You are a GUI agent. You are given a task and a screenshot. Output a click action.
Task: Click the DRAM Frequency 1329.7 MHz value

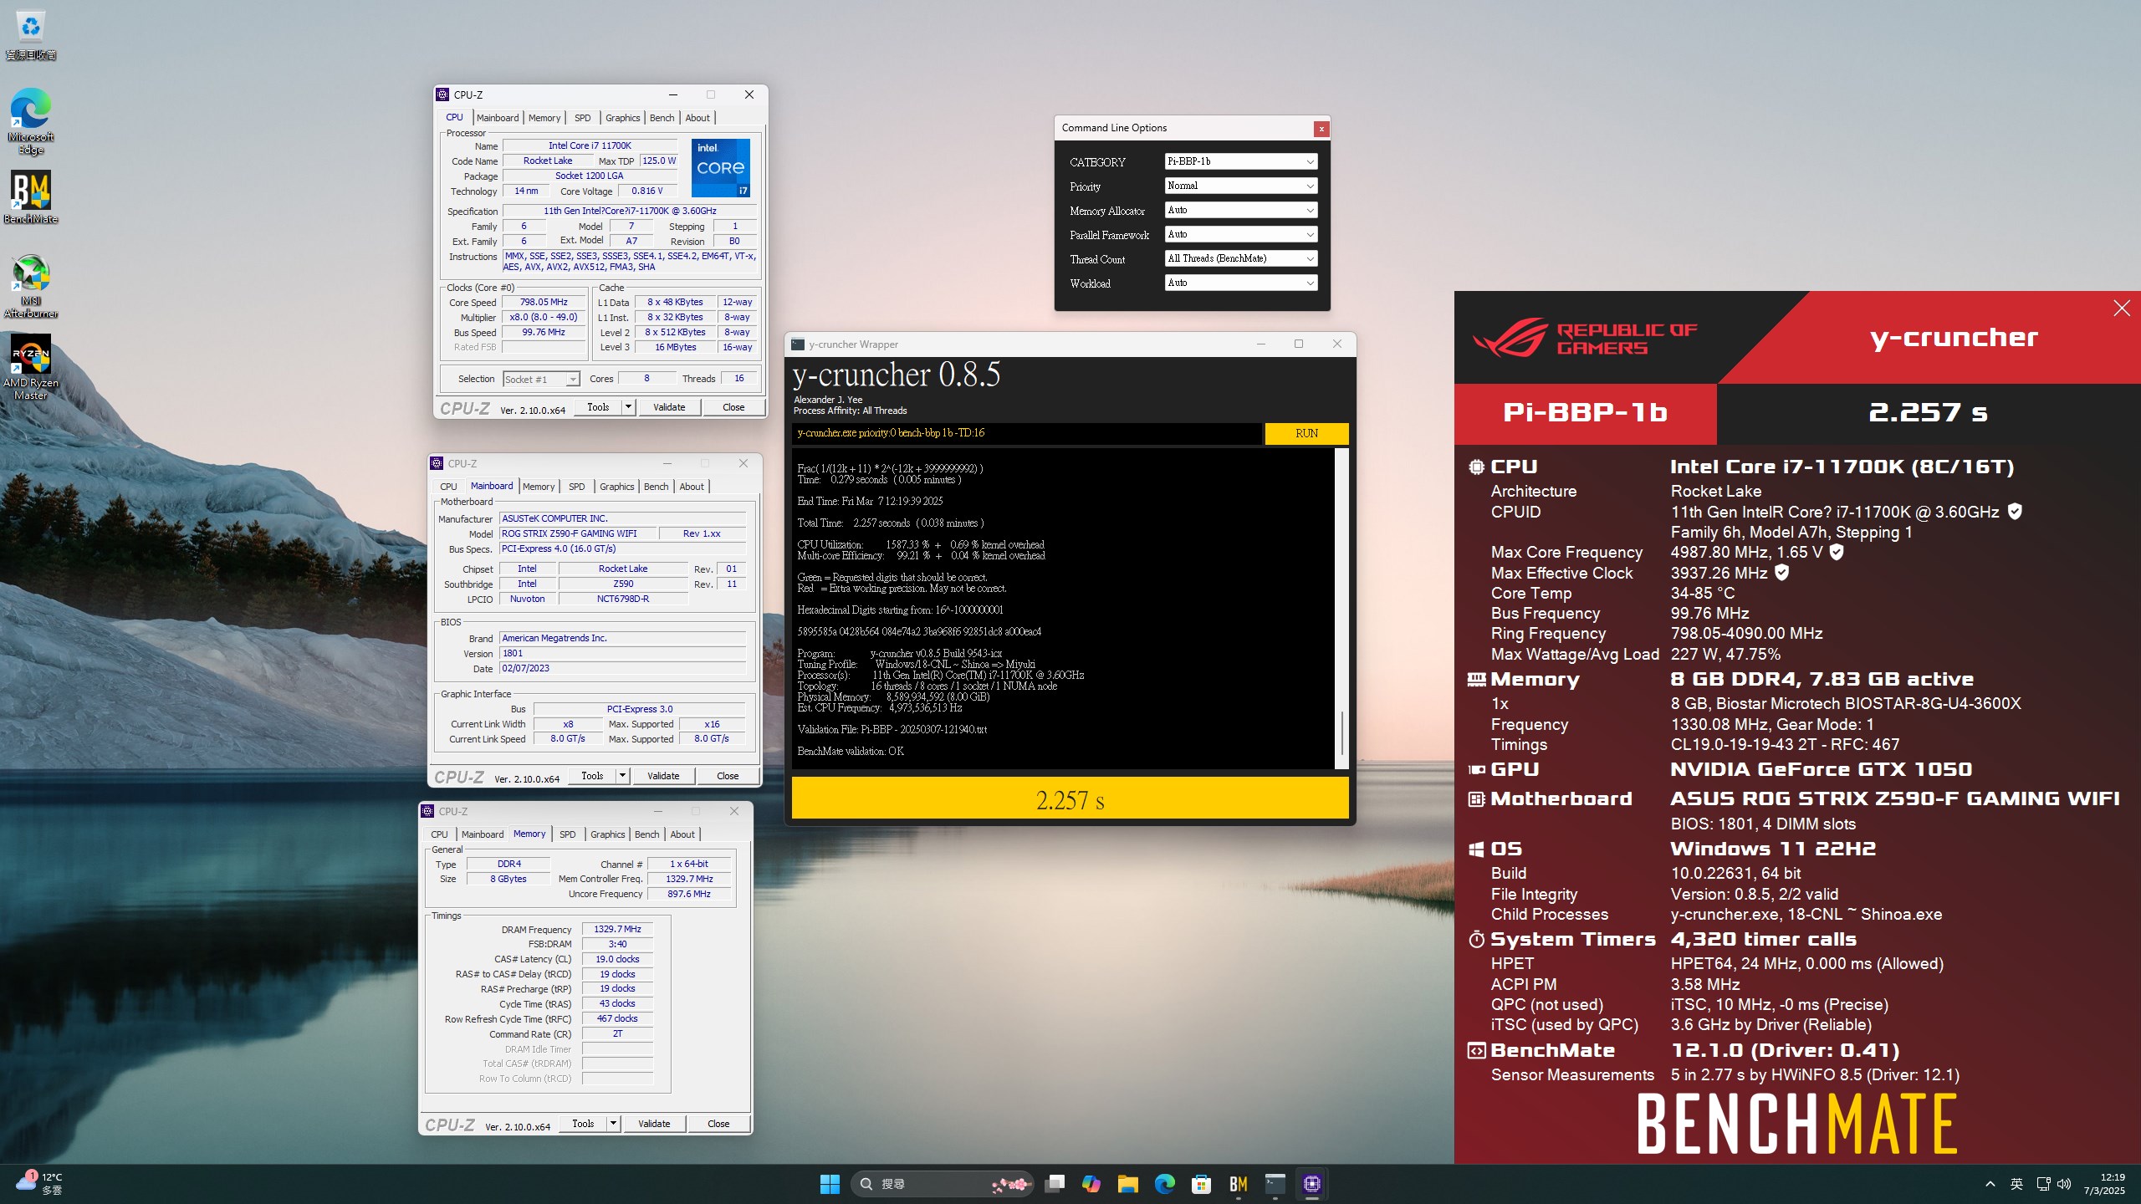click(617, 929)
